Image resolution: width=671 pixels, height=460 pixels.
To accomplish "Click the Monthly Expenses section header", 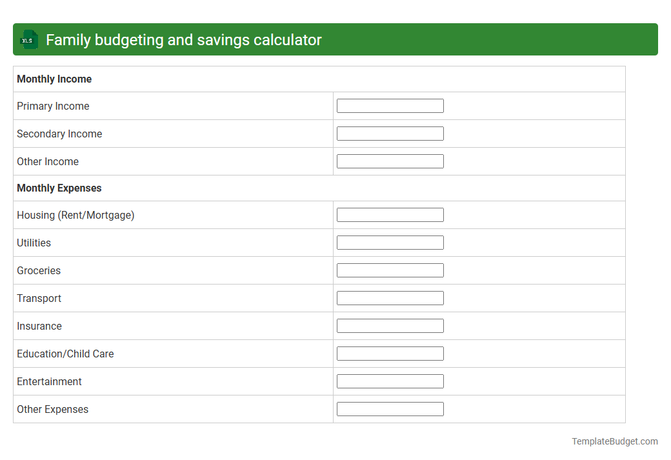I will (x=59, y=188).
